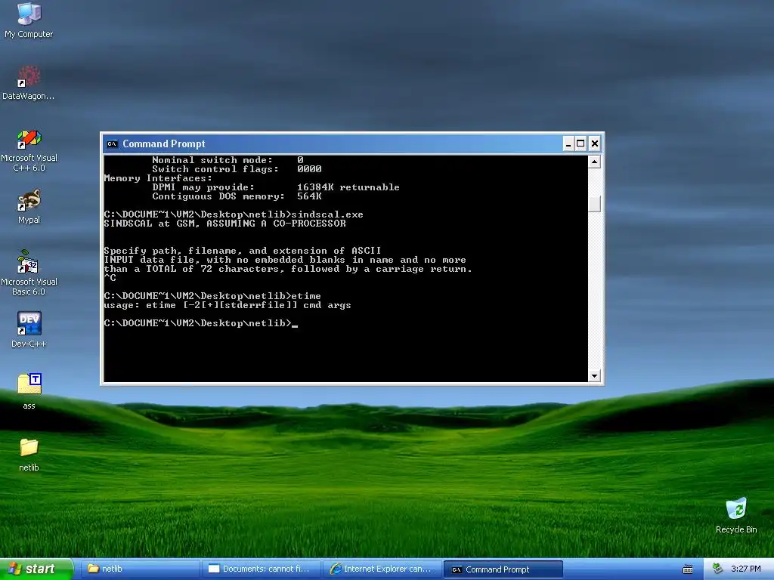Click Command Prompt taskbar button
The image size is (774, 580).
point(503,569)
